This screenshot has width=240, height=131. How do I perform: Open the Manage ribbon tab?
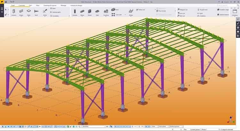point(63,5)
